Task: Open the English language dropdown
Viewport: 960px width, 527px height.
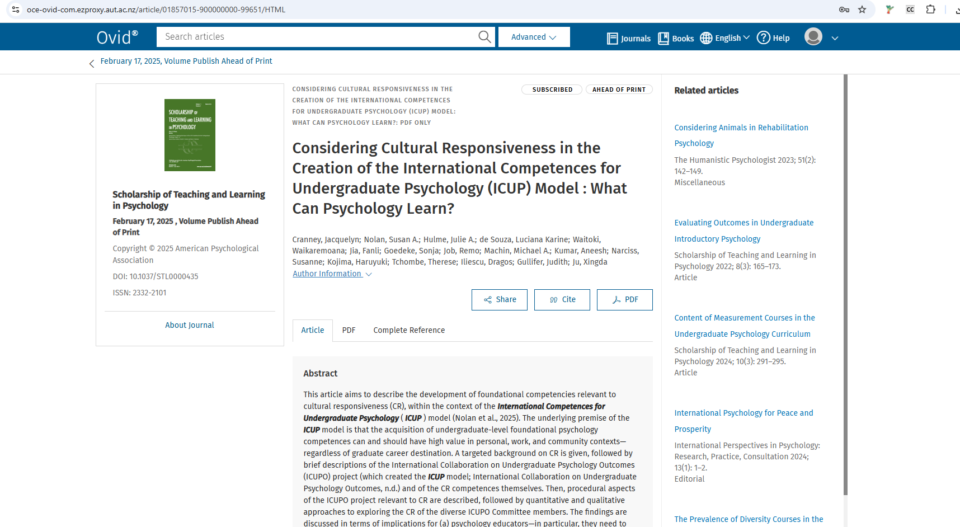Action: [725, 38]
